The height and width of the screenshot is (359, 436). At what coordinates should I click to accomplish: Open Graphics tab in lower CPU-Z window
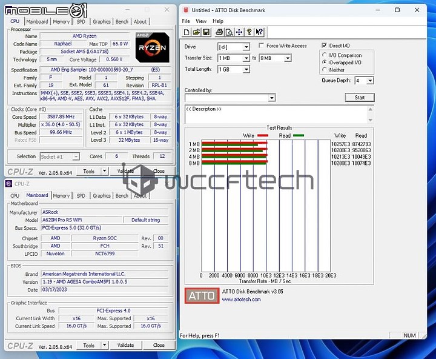102,195
